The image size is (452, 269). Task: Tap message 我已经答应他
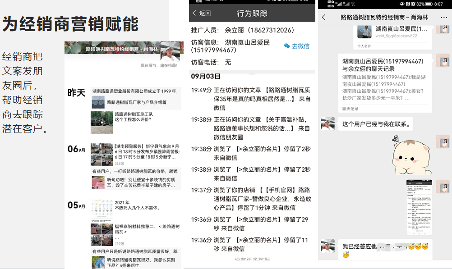pyautogui.click(x=385, y=250)
